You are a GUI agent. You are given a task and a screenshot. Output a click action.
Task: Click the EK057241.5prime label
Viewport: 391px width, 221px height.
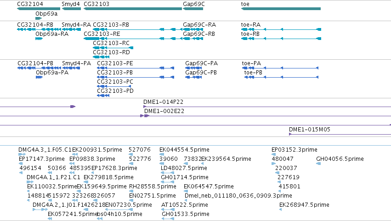[73, 214]
